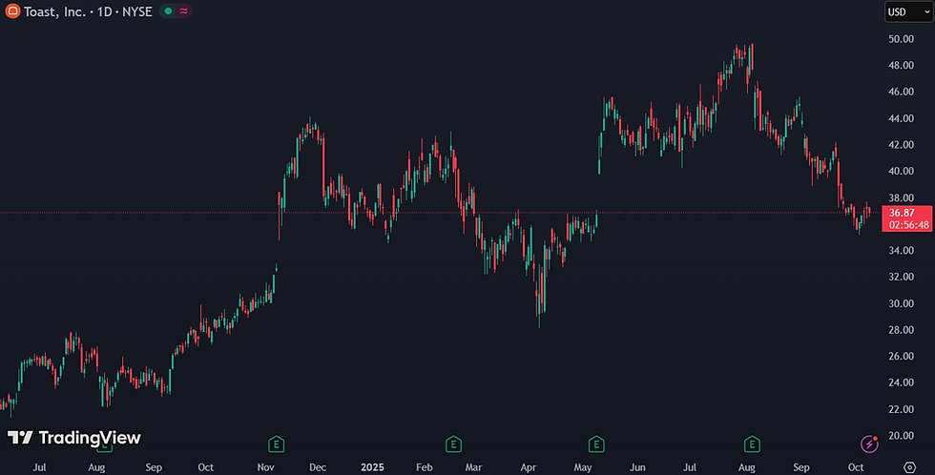Viewport: 935px width, 475px height.
Task: Click the earnings E marker above May
Action: (596, 444)
